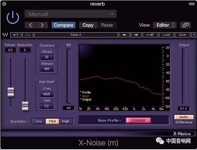This screenshot has width=197, height=150.
Task: Click the next preset right arrow
Action: (x=136, y=35)
